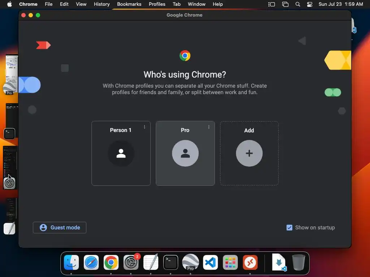Click the Chrome icon in the Dock
370x277 pixels.
point(111,262)
